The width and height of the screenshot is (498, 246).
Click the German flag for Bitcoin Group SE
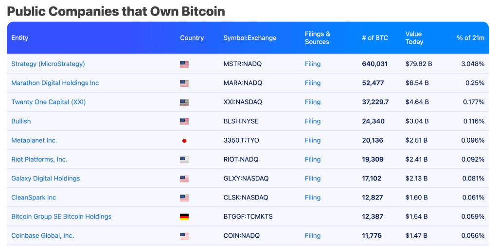(x=184, y=217)
